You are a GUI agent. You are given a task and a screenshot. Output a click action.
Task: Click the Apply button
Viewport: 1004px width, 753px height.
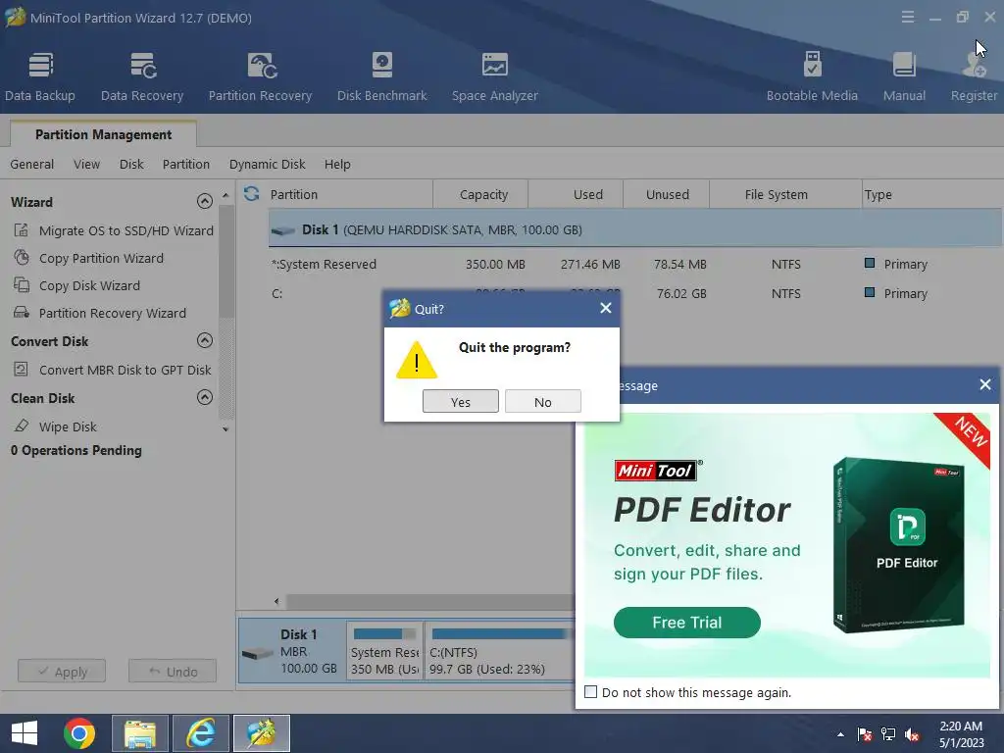click(x=62, y=671)
